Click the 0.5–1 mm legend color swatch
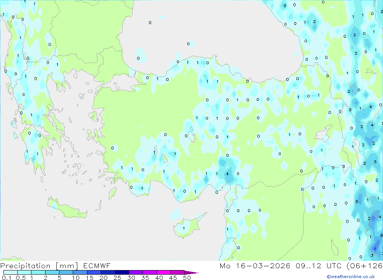 25,272
